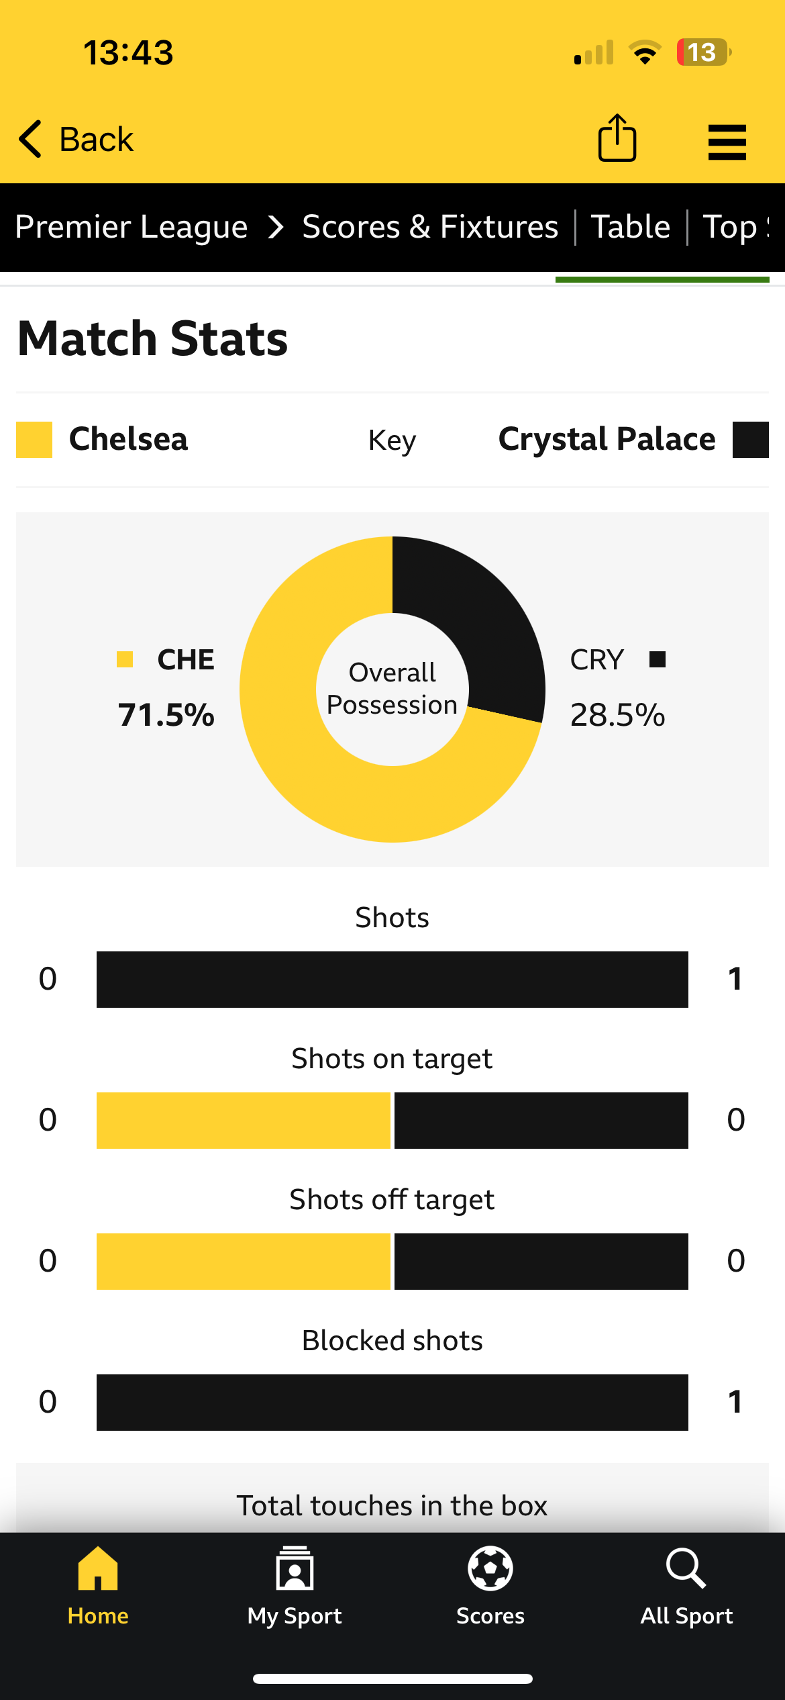
Task: Go to Home tab icon
Action: (x=98, y=1568)
